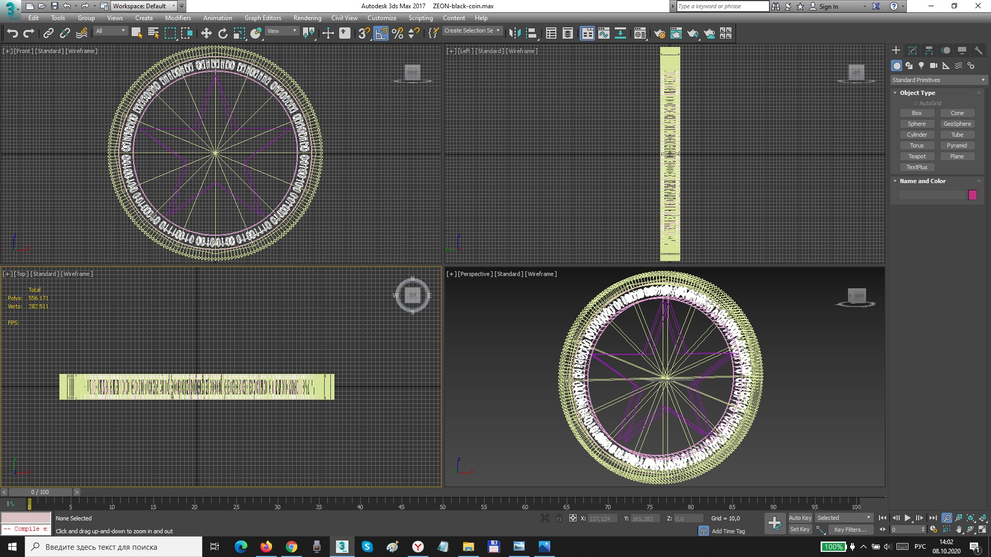Open the Workspace: Default dropdown

(x=144, y=6)
